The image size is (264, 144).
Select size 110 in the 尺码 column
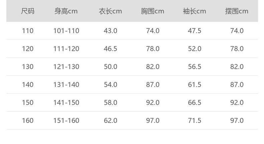click(28, 31)
